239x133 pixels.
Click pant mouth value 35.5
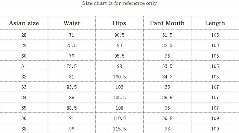point(167,97)
